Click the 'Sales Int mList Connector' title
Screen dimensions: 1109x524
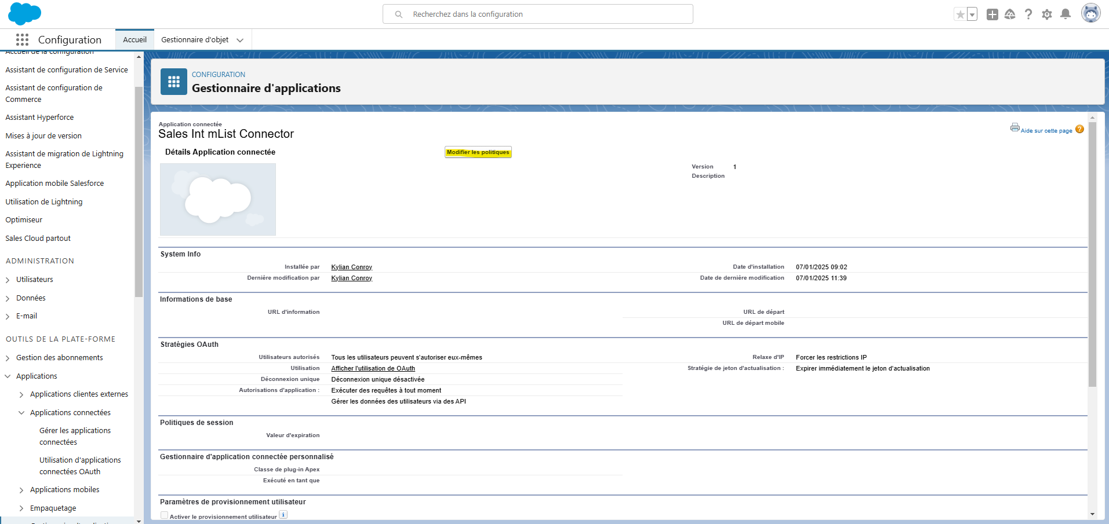tap(226, 134)
